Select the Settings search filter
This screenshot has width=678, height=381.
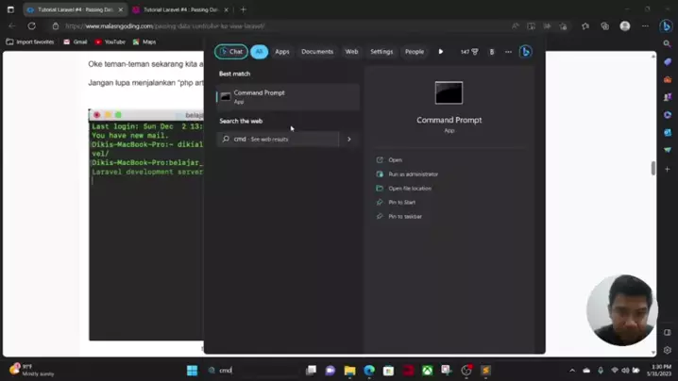tap(381, 52)
